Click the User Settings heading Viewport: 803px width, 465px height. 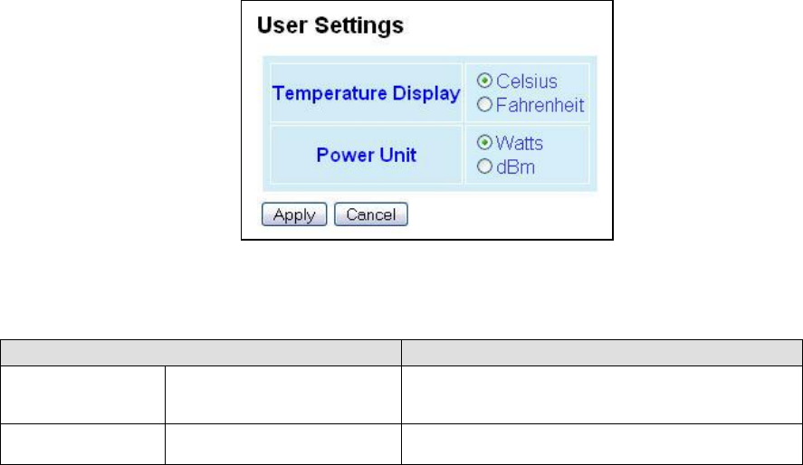(x=330, y=25)
